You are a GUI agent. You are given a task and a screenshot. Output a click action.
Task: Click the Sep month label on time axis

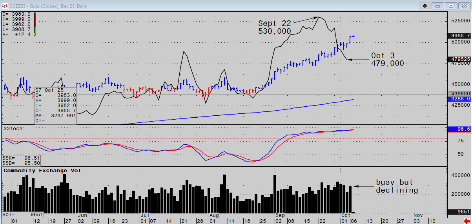point(280,215)
